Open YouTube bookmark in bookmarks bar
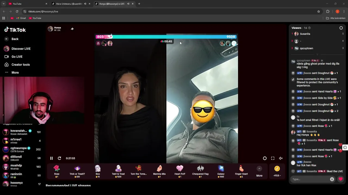 click(x=35, y=18)
